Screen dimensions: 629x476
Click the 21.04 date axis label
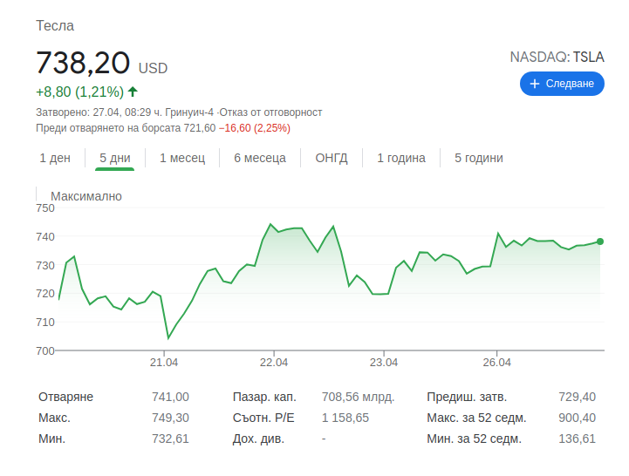tap(164, 363)
